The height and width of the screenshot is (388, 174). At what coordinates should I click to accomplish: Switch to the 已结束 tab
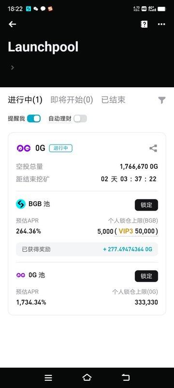[113, 100]
